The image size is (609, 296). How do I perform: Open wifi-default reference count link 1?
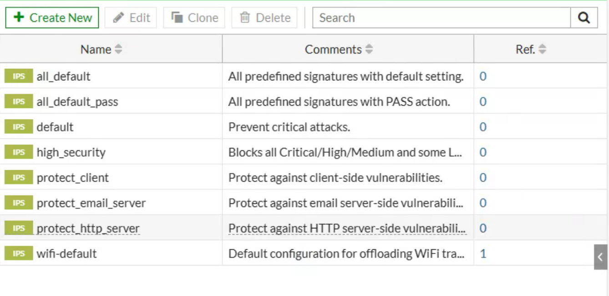[483, 253]
